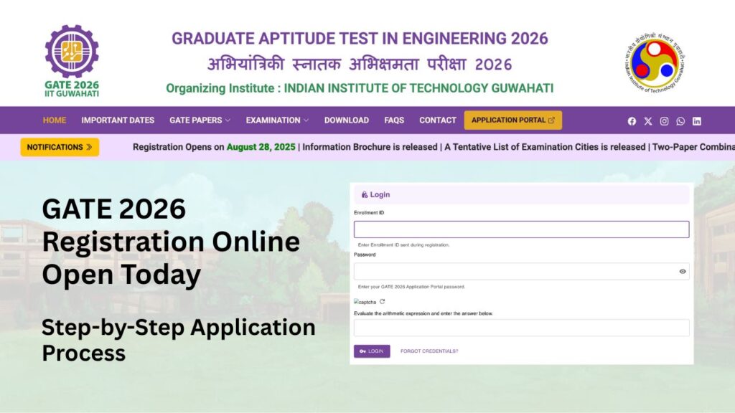Open the Contact menu item
Image resolution: width=735 pixels, height=413 pixels.
click(438, 120)
